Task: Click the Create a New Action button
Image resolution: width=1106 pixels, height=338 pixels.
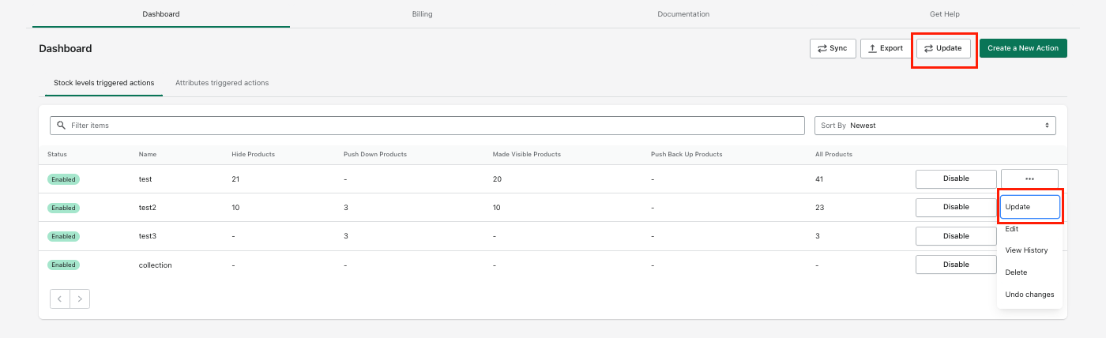Action: tap(1023, 48)
